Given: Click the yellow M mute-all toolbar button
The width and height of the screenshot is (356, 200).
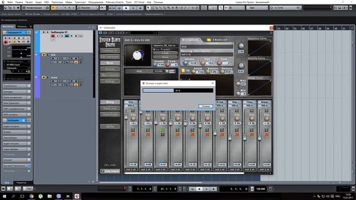Looking at the screenshot, I should coord(53,8).
